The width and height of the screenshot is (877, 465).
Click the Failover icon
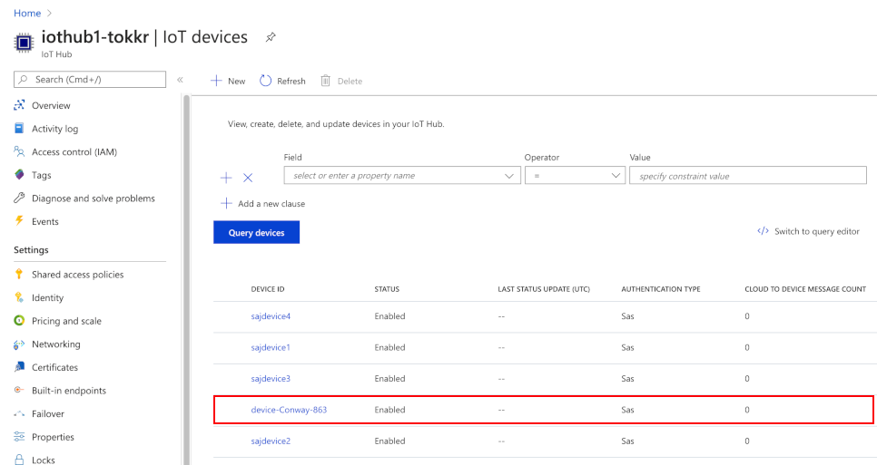20,413
